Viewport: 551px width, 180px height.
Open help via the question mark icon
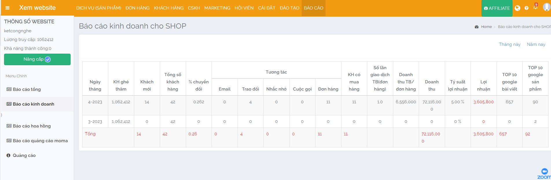point(526,8)
